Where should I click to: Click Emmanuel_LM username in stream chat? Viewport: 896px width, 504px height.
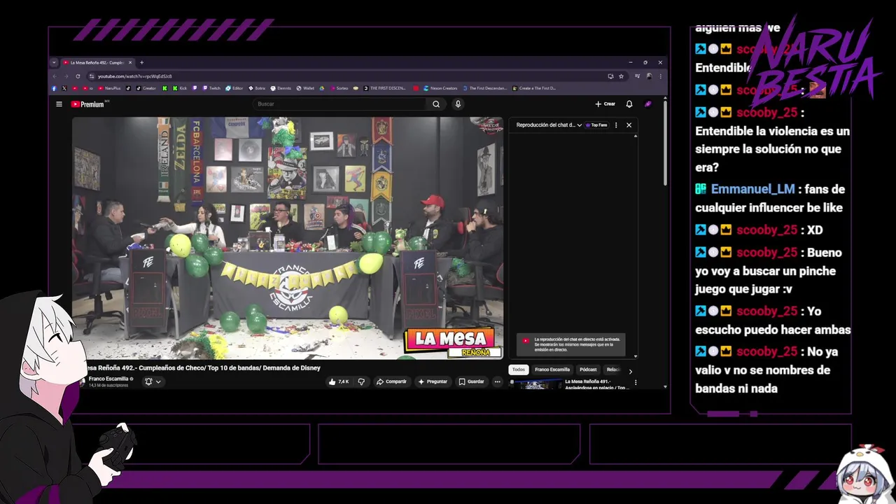[752, 189]
